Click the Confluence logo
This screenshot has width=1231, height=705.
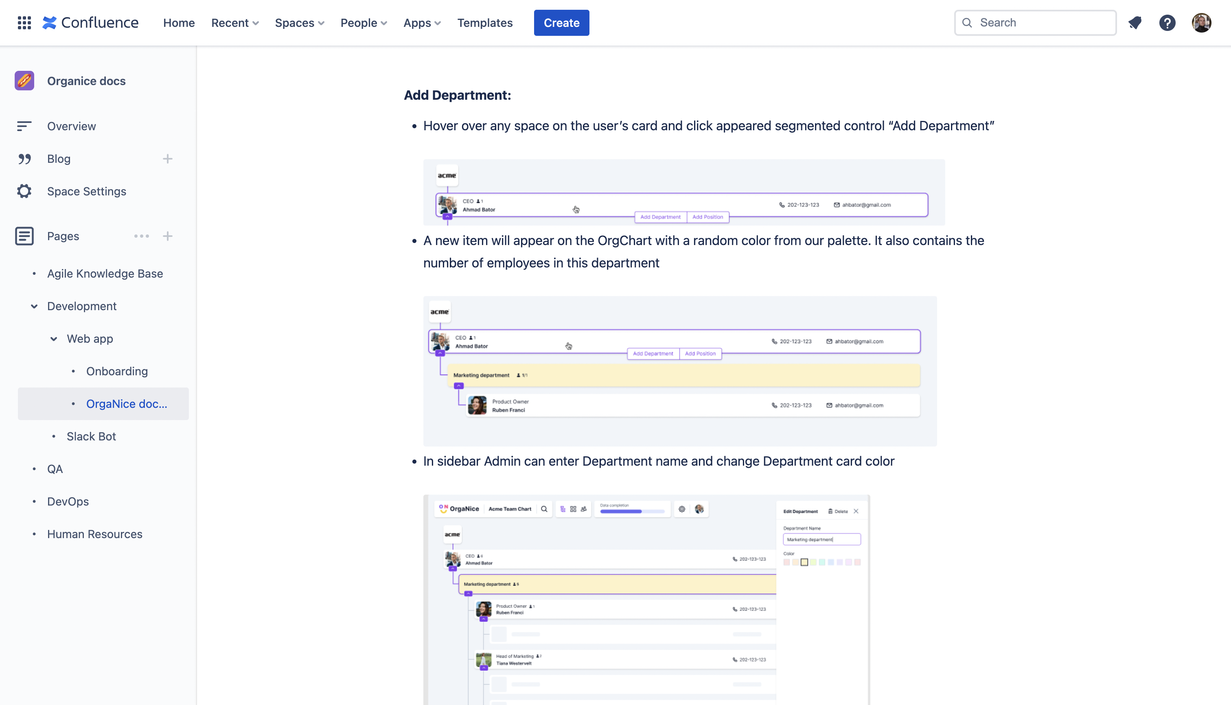[90, 23]
